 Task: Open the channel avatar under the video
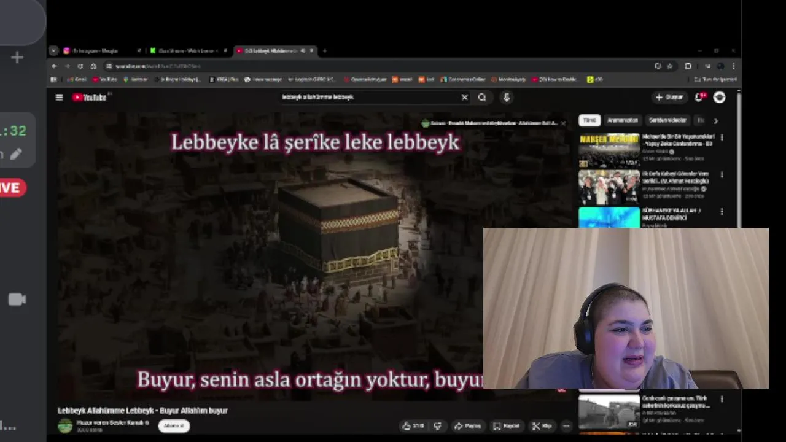click(x=65, y=425)
